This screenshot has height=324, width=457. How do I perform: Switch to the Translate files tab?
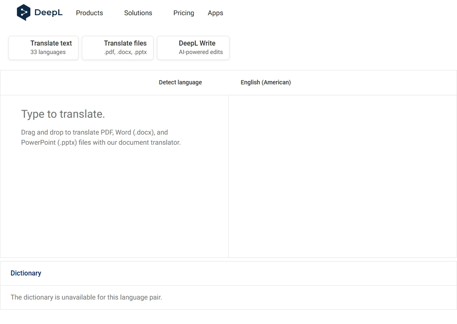point(118,48)
